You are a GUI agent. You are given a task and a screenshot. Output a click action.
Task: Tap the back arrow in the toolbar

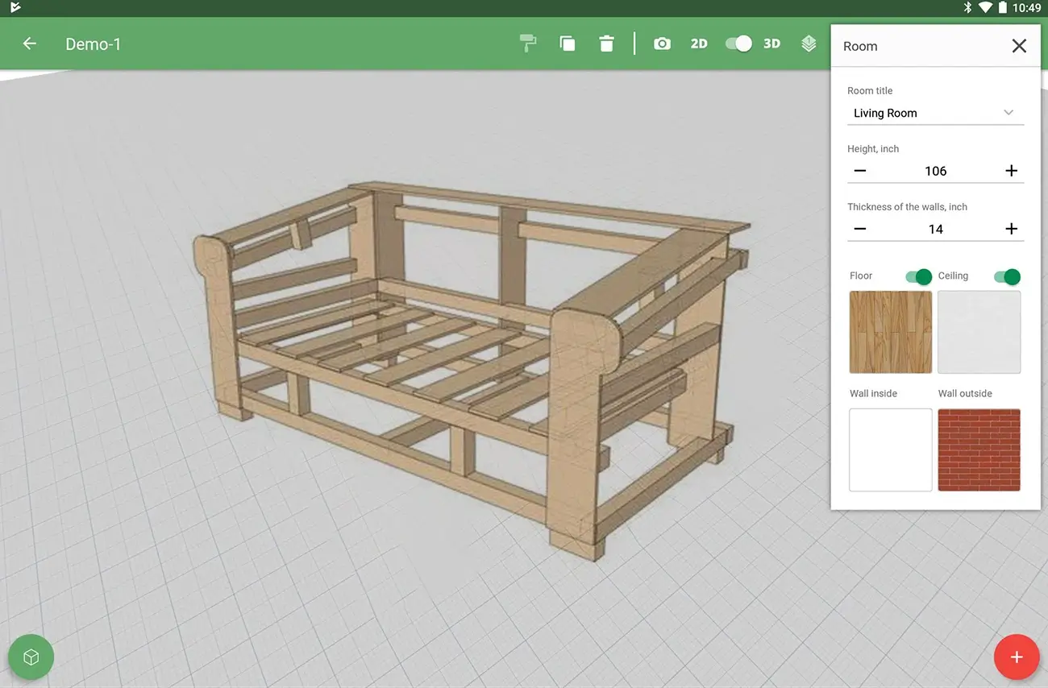coord(30,44)
